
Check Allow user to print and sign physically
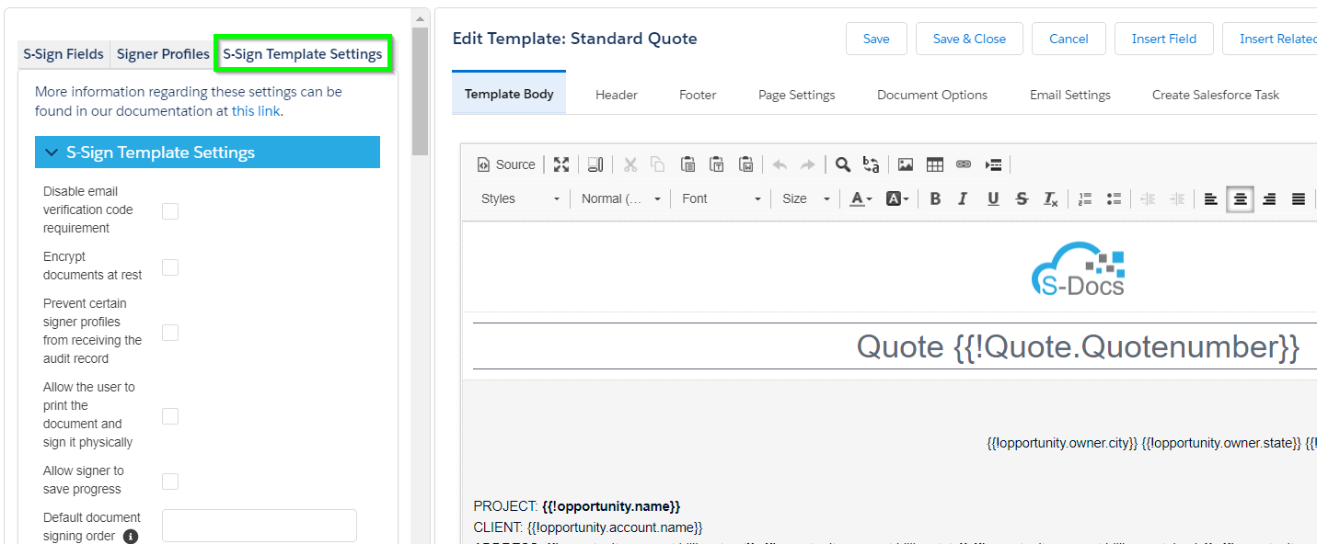170,416
